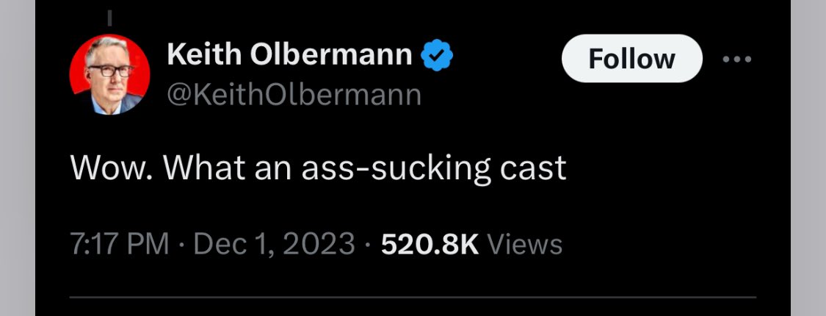Open the three-dot more options menu
Image resolution: width=826 pixels, height=316 pixels.
click(738, 59)
